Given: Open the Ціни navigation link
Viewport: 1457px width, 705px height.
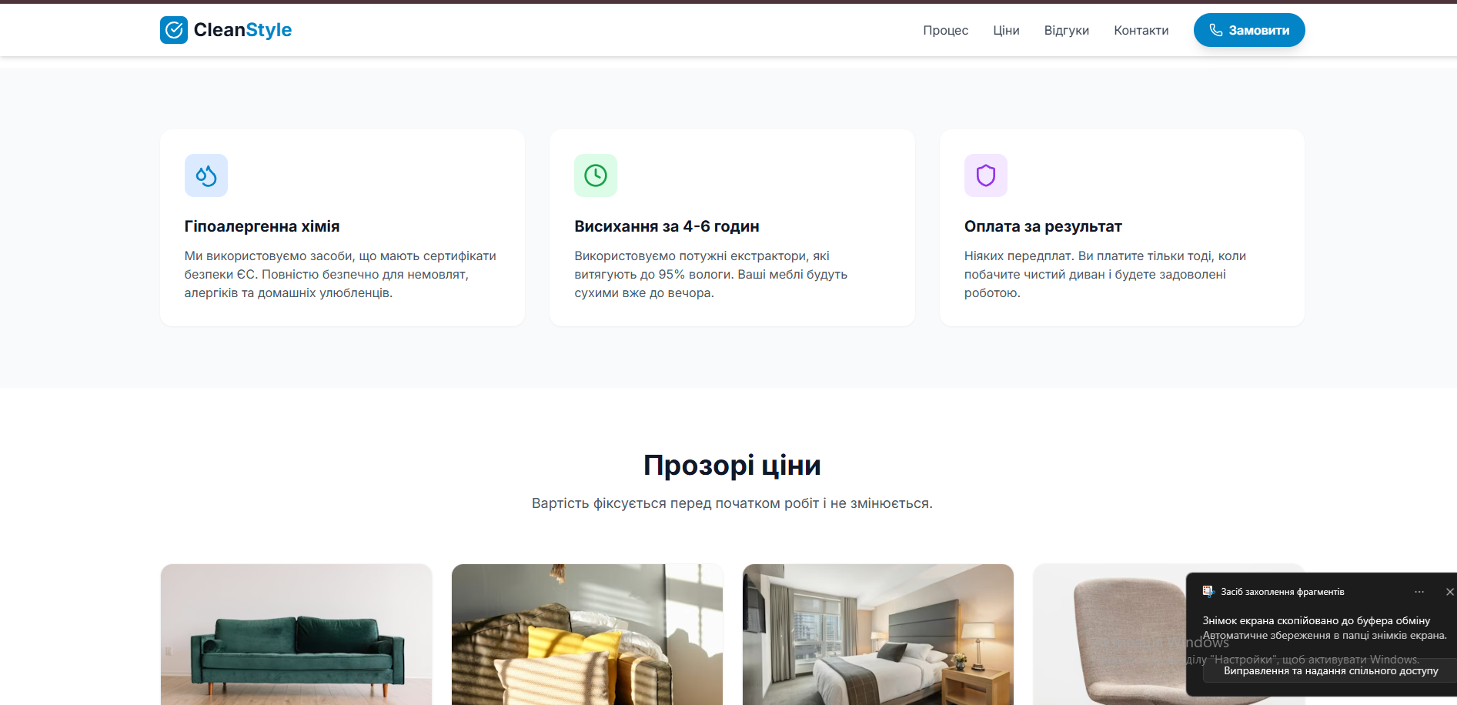Looking at the screenshot, I should [x=1006, y=30].
